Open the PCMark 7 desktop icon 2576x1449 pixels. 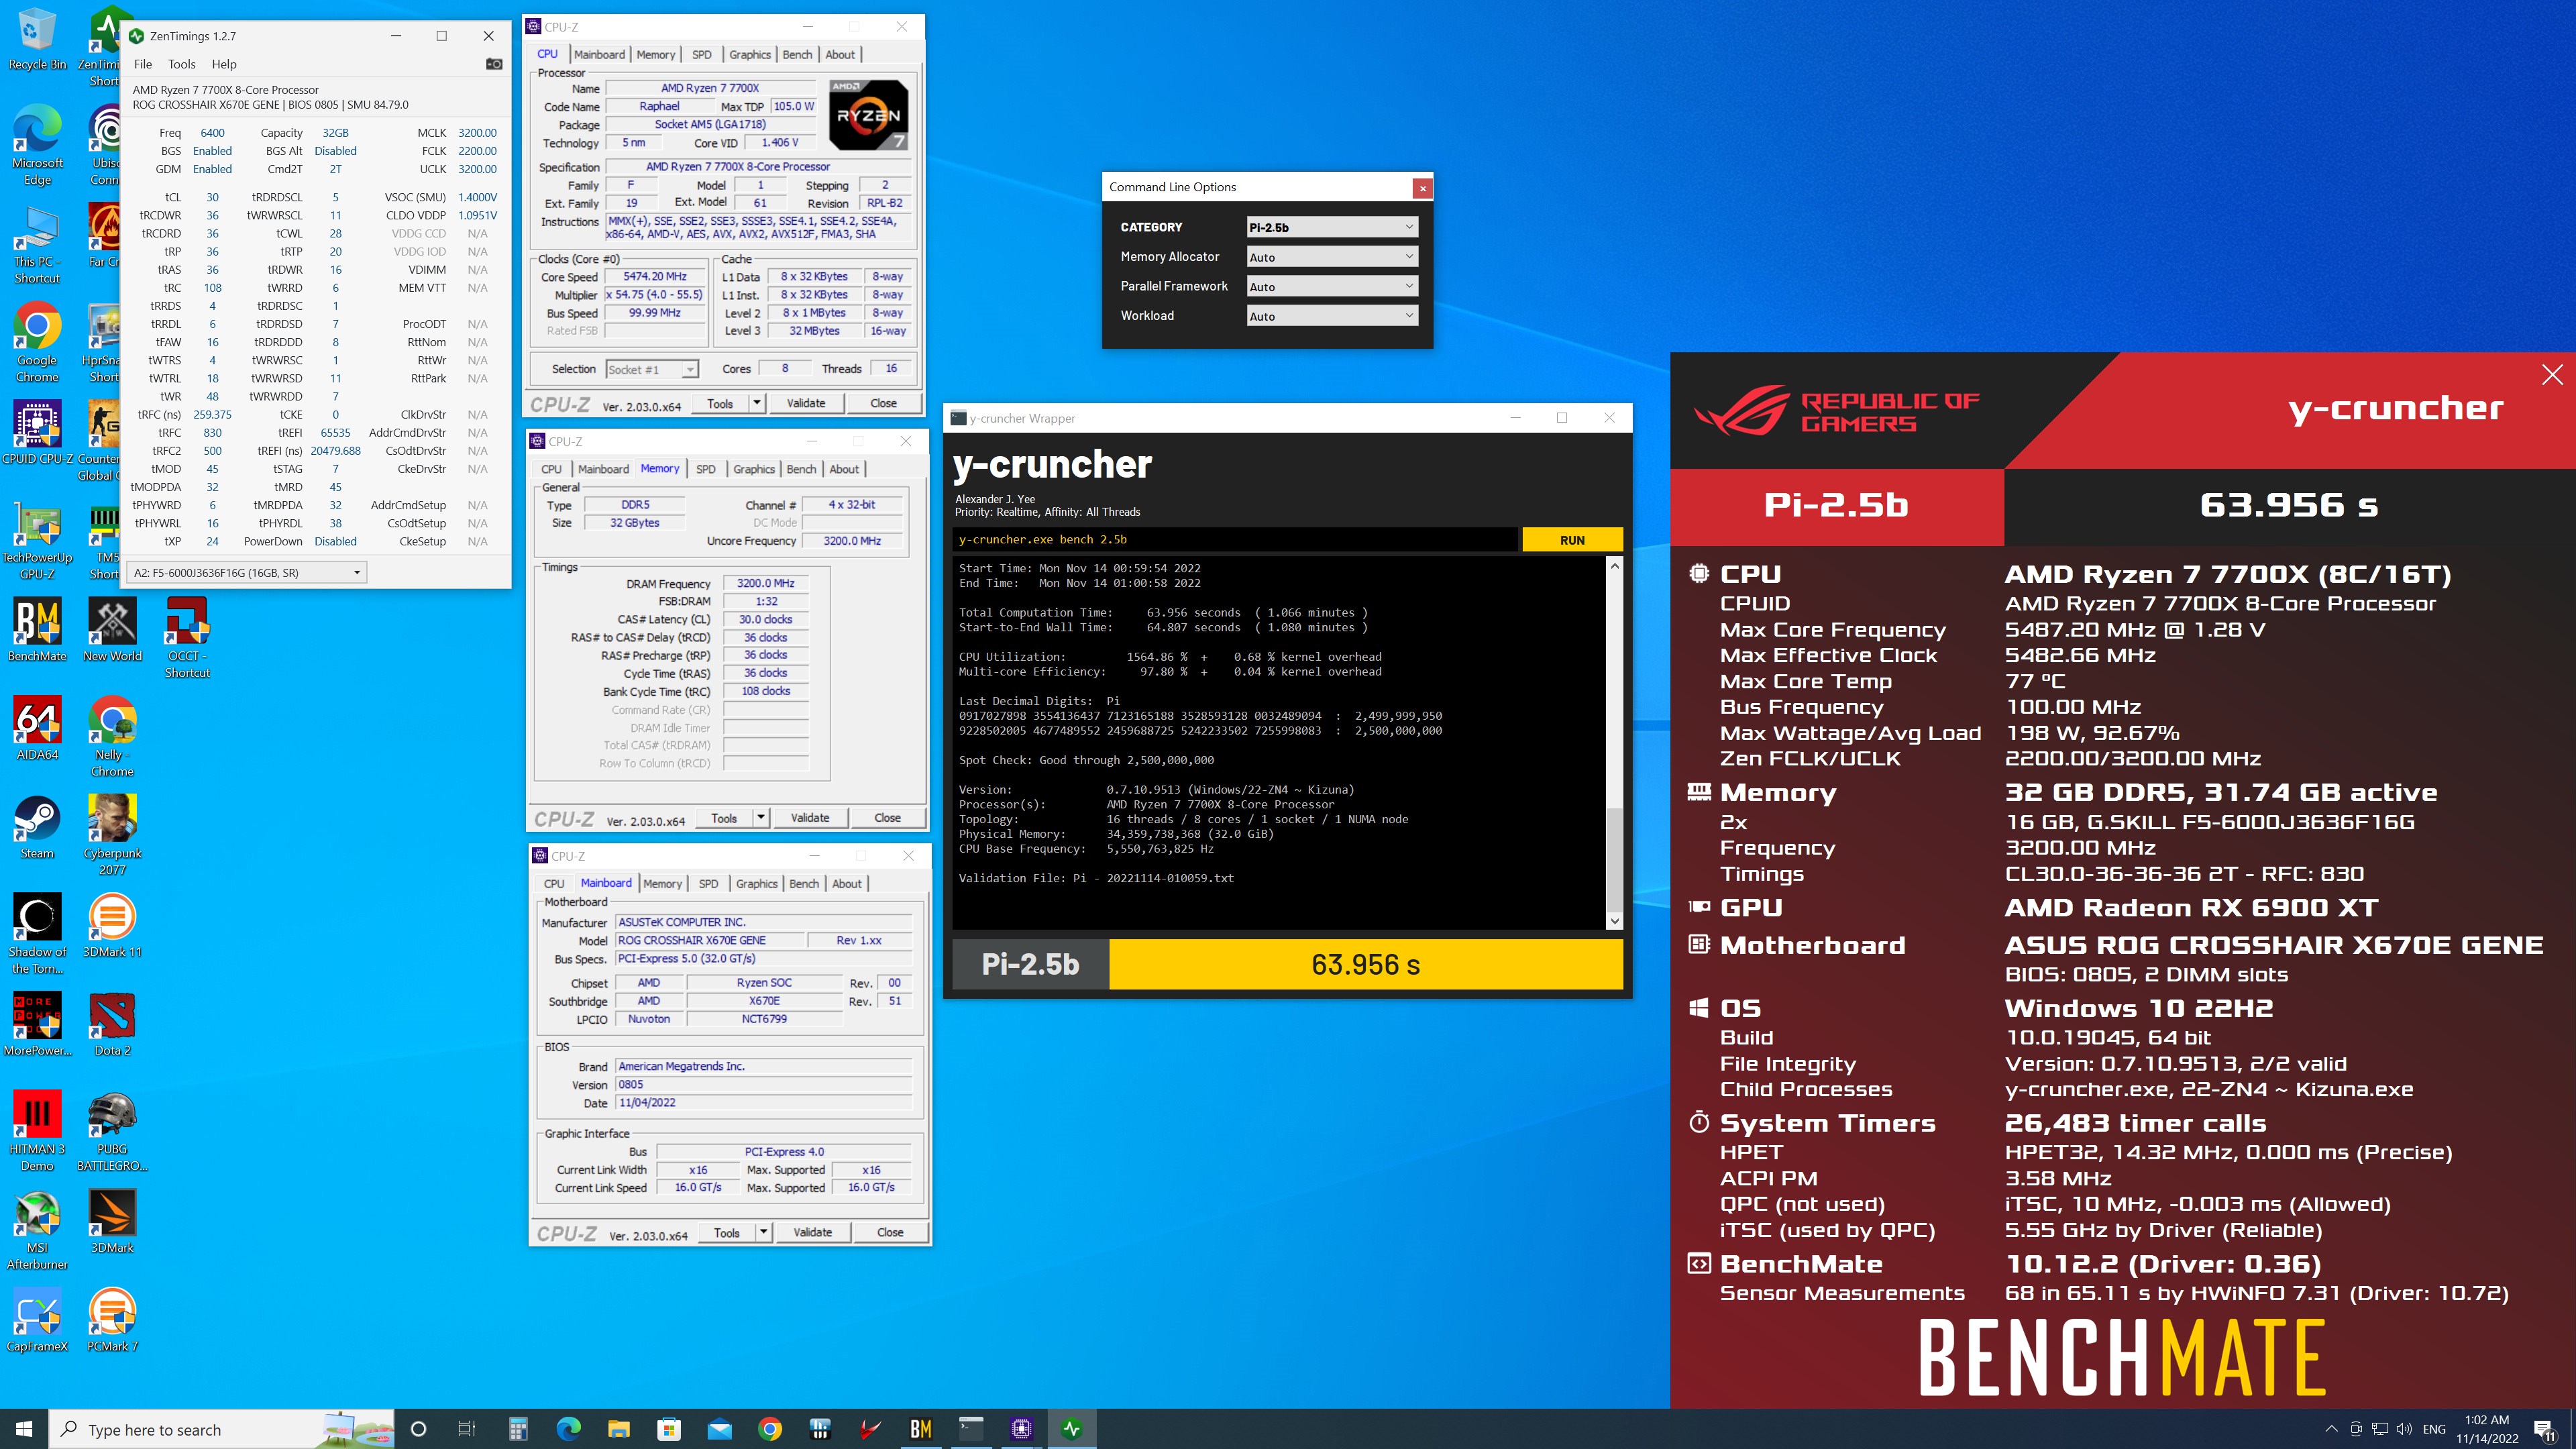pyautogui.click(x=112, y=1320)
